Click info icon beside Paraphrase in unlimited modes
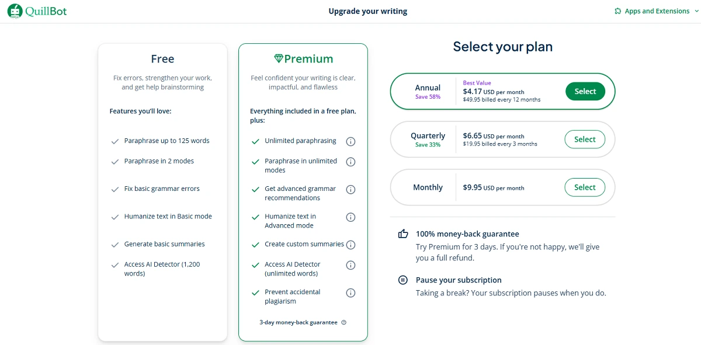The height and width of the screenshot is (345, 701). coord(350,162)
